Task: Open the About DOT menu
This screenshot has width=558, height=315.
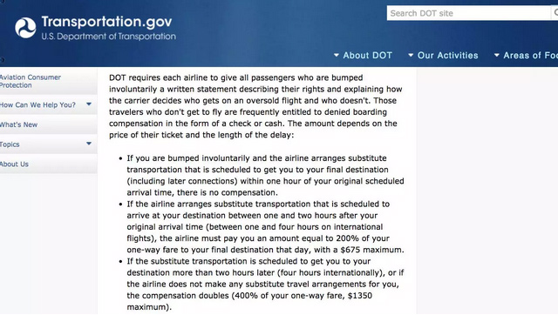Action: pyautogui.click(x=367, y=56)
